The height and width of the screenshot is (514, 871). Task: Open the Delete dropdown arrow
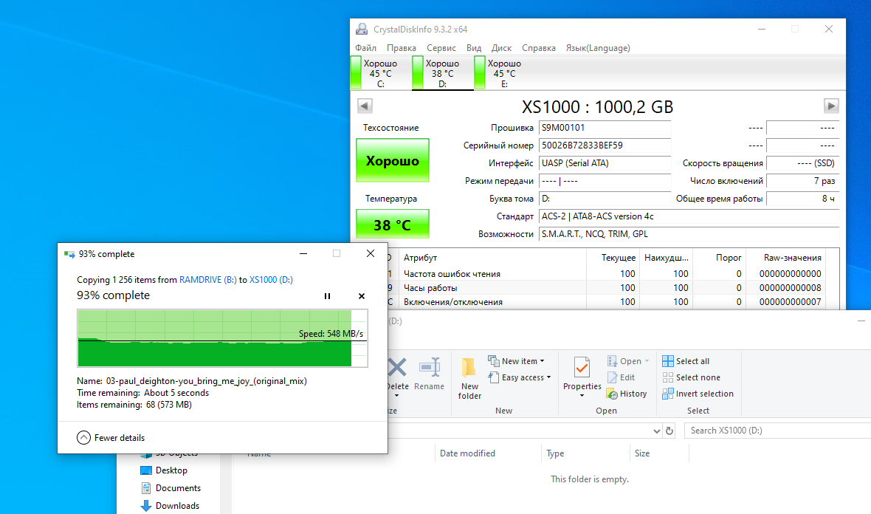click(x=396, y=396)
